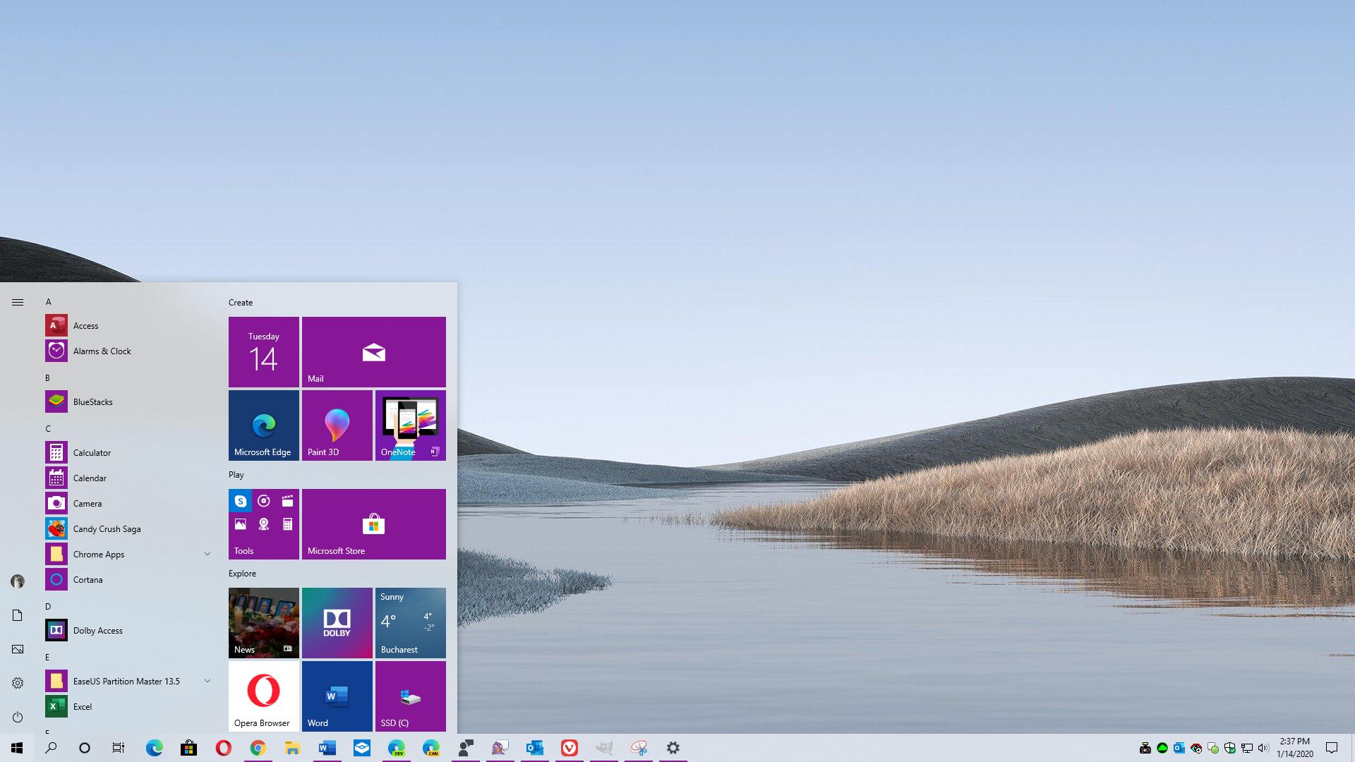Screen dimensions: 1355x762
Task: Open BlueStacks in the app list
Action: 128,401
